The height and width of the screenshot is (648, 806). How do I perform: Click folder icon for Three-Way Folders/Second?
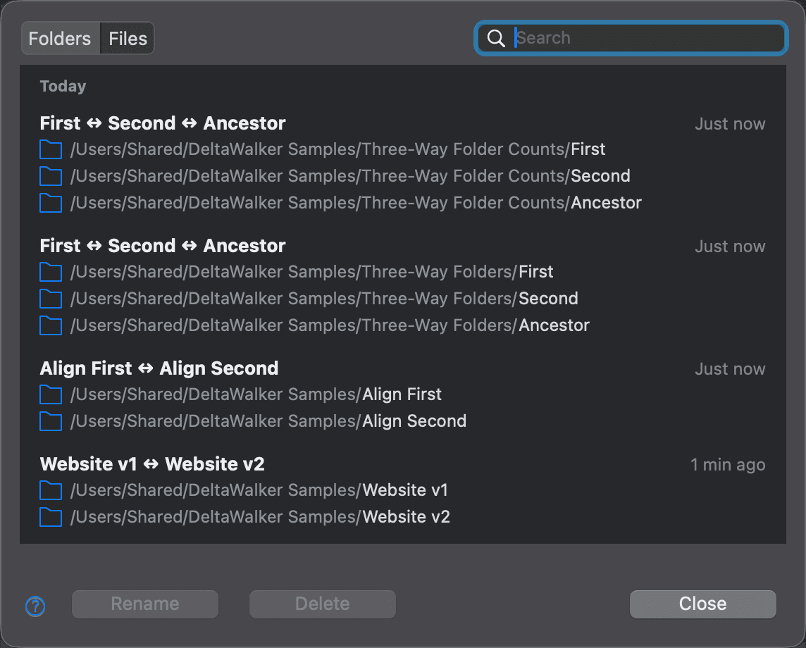click(x=51, y=299)
